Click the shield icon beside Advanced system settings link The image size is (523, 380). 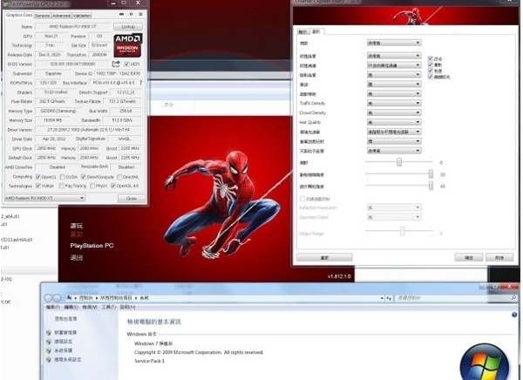[49, 360]
